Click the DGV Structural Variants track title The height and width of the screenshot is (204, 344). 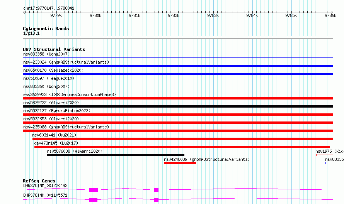click(x=54, y=49)
